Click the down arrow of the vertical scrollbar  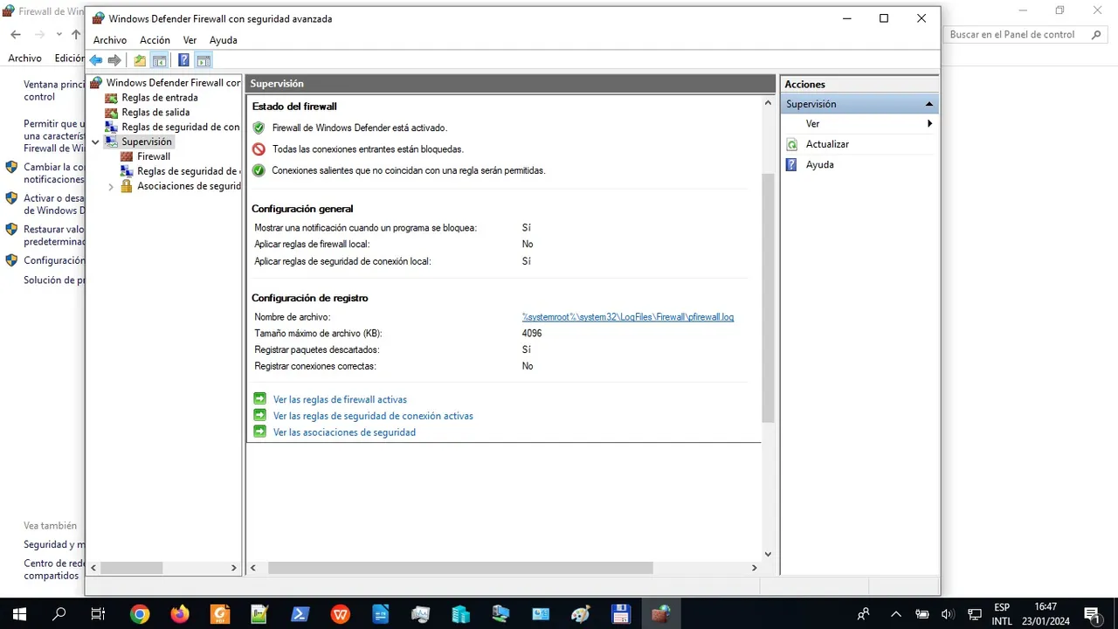tap(768, 554)
